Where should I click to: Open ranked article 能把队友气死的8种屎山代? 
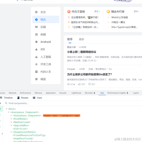pos(86,22)
